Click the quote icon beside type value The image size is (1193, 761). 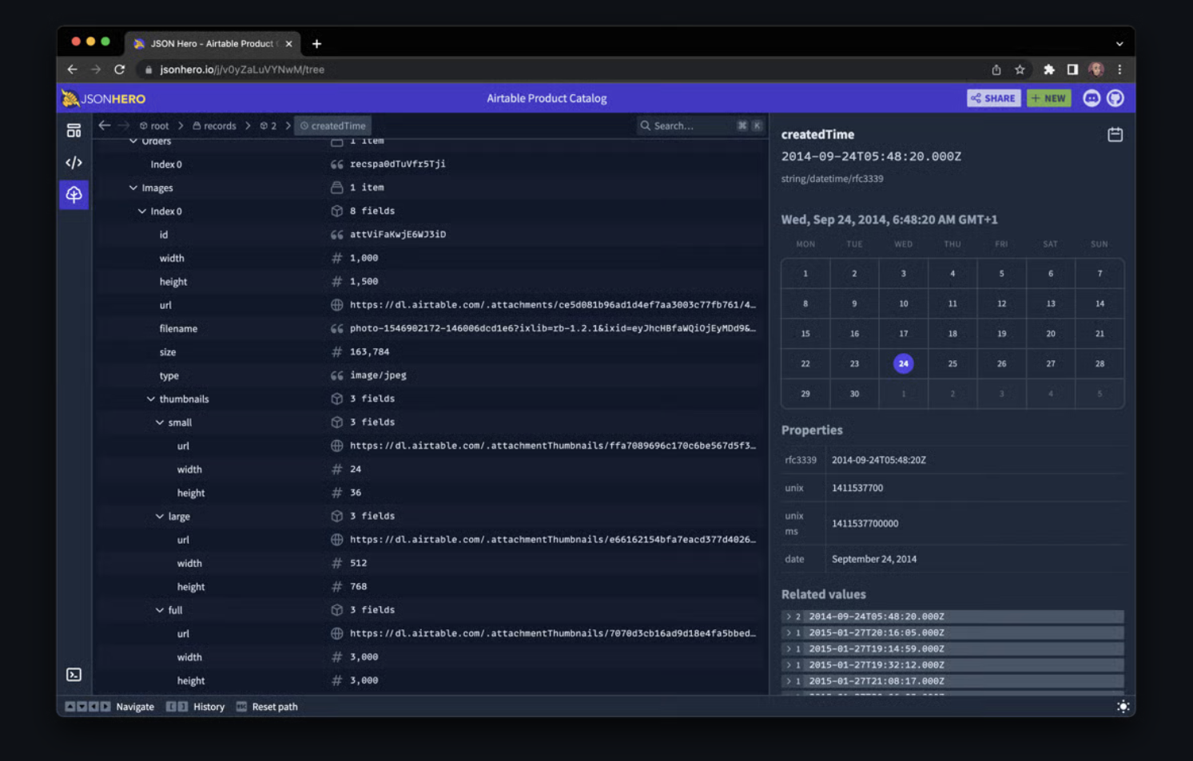point(337,375)
